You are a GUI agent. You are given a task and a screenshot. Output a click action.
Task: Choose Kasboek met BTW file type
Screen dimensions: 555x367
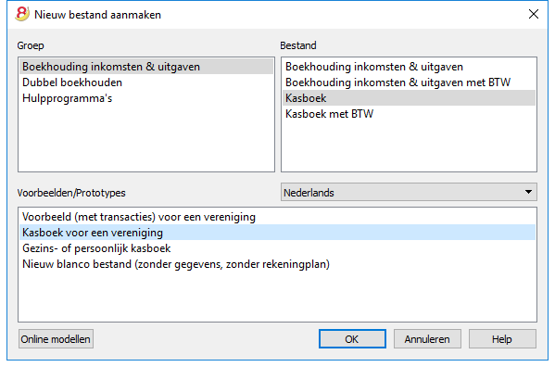[x=409, y=114]
